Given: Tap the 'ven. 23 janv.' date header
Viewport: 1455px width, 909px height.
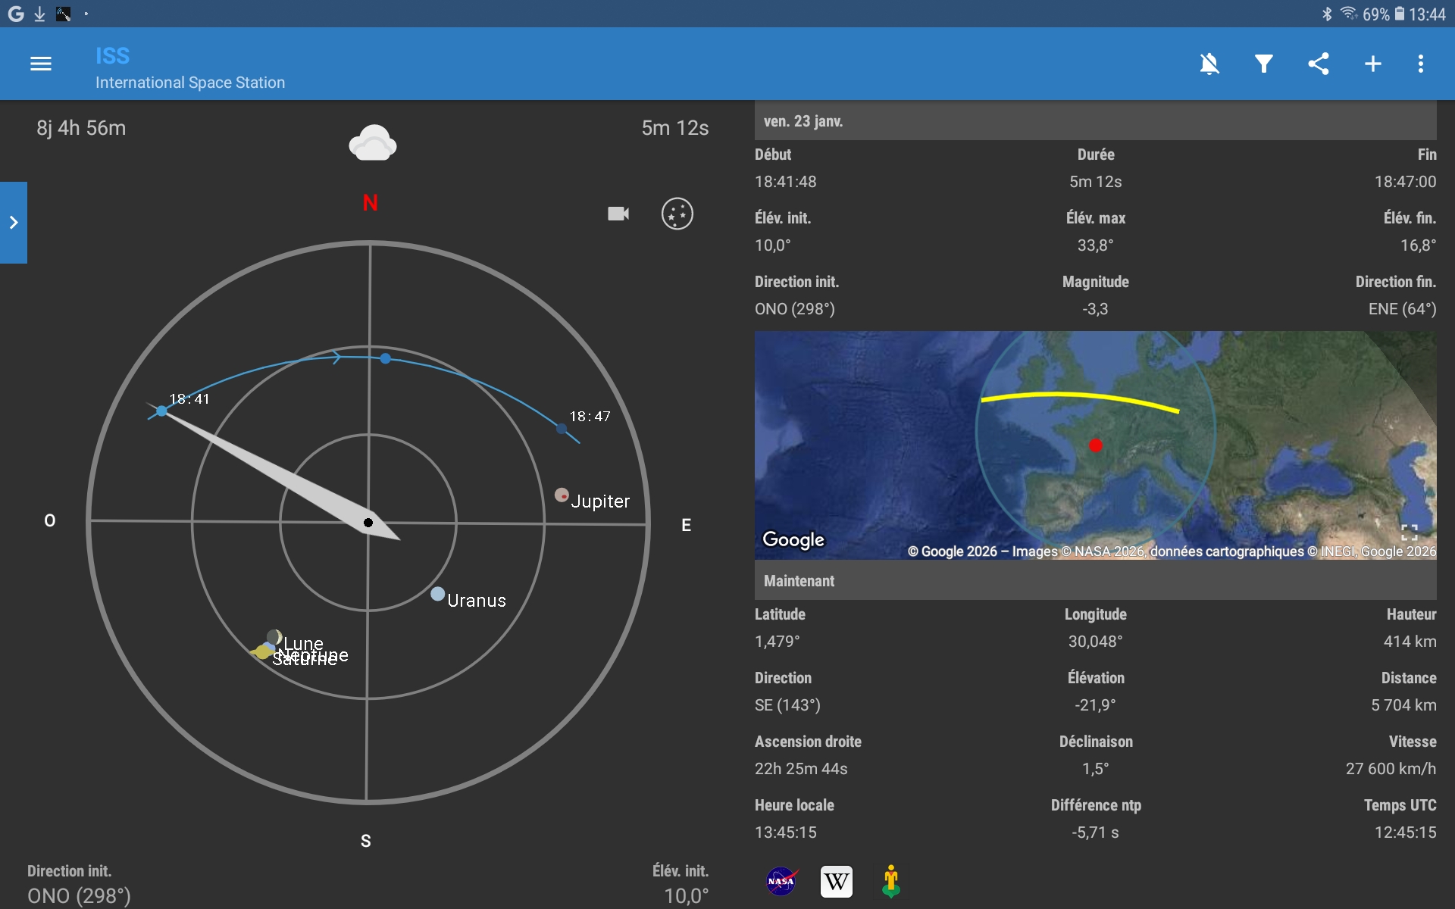Looking at the screenshot, I should tap(803, 121).
